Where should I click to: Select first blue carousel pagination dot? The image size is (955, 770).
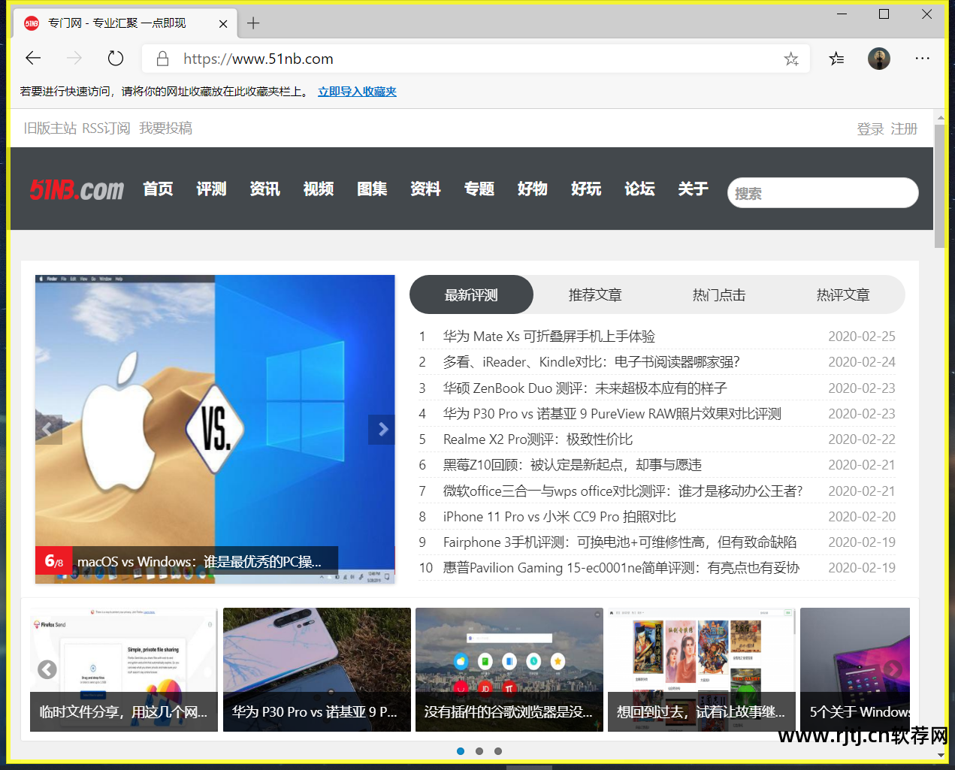(x=461, y=751)
